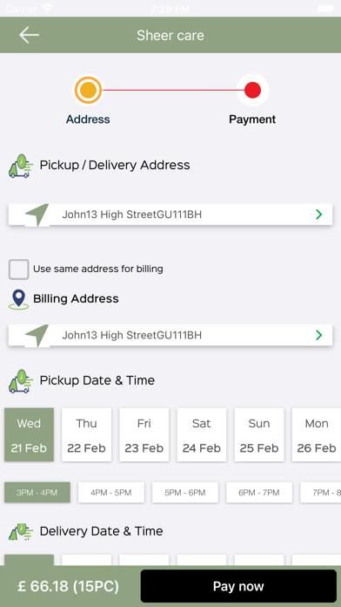Tap the truck icon beside Pickup Date & Time
This screenshot has height=607, width=341.
(21, 381)
